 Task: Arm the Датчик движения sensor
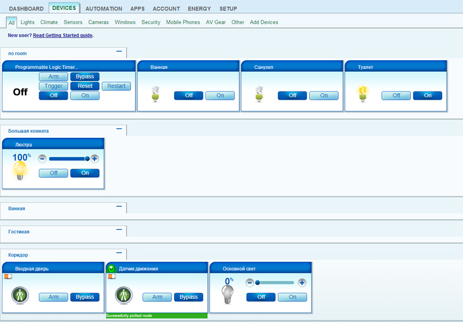tap(157, 297)
